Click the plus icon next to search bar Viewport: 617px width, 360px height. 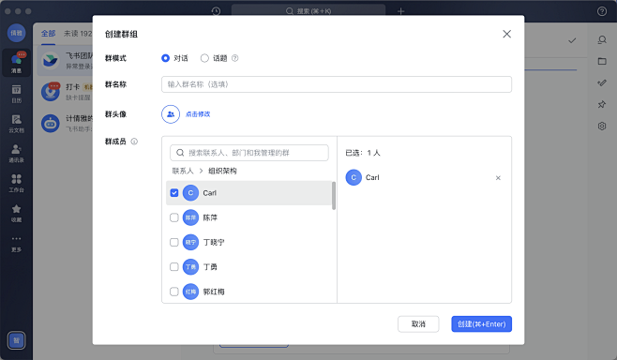[400, 11]
